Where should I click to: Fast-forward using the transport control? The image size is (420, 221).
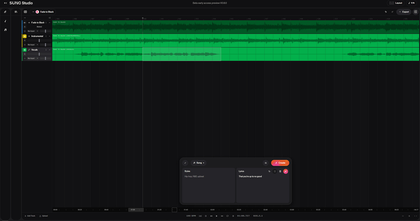222,216
